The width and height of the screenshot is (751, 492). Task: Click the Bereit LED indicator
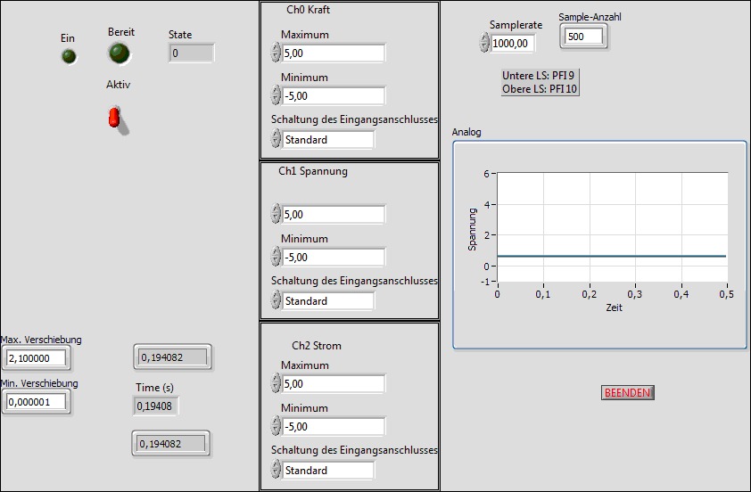(x=119, y=53)
